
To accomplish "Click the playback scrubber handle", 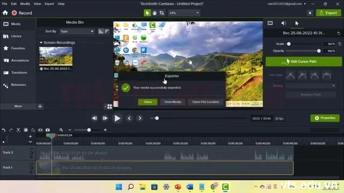I will (x=157, y=118).
